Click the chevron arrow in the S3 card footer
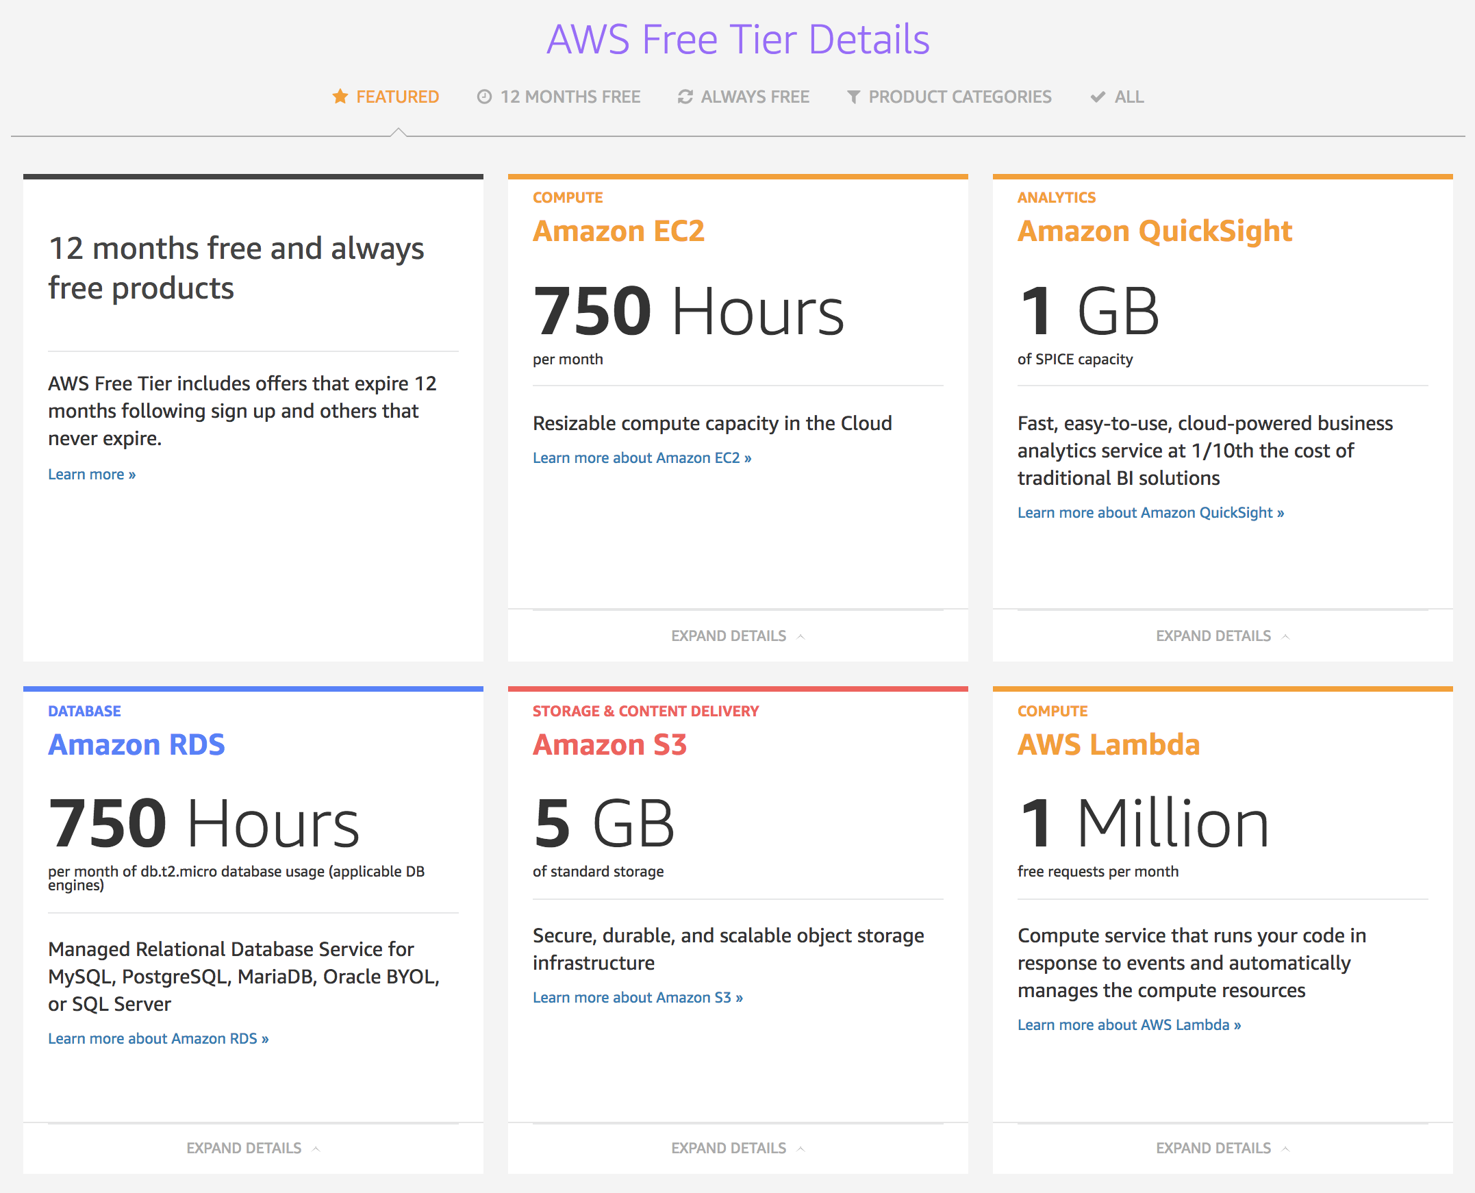 click(800, 1148)
